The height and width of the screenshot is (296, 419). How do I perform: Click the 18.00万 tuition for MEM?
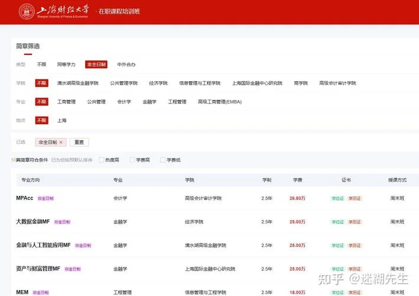point(297,292)
